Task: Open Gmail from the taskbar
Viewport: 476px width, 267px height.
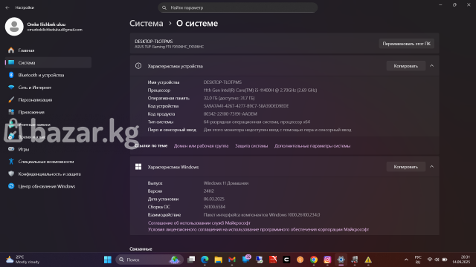Action: [232, 260]
